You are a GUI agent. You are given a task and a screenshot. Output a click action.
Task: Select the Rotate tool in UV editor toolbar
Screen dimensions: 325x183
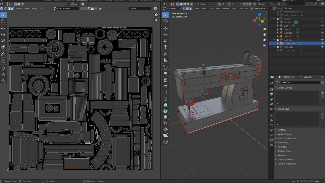(3, 35)
